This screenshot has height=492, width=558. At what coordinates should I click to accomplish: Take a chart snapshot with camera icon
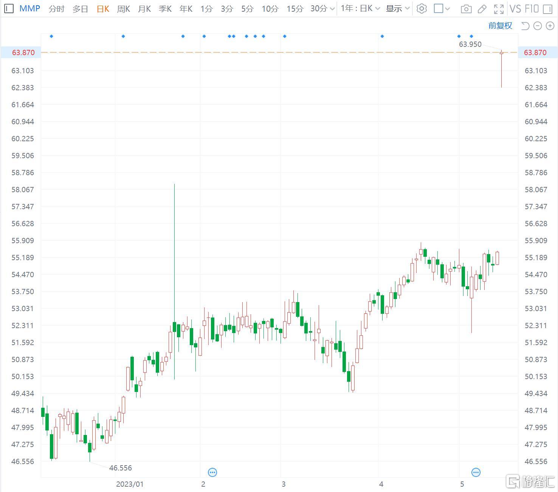point(466,9)
